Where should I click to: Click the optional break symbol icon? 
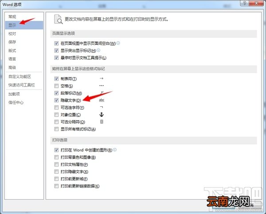102,122
